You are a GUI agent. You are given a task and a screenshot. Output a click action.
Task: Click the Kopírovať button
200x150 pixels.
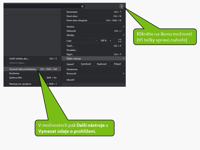102,64
